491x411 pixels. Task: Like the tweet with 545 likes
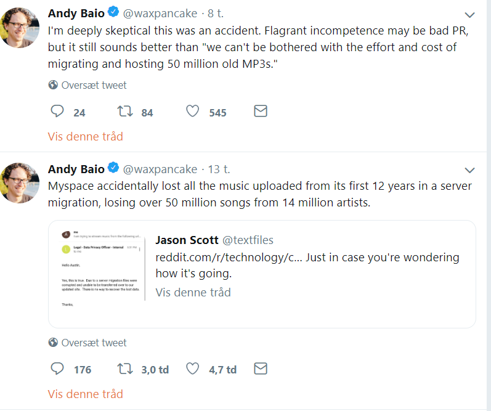(x=193, y=112)
